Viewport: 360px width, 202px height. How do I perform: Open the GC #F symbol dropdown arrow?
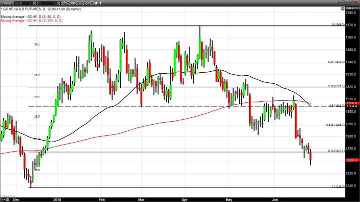tap(30, 3)
